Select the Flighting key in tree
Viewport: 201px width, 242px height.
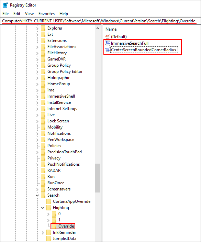pos(61,208)
